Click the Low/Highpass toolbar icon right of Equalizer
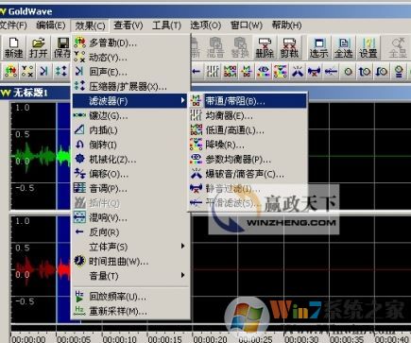 (x=230, y=72)
